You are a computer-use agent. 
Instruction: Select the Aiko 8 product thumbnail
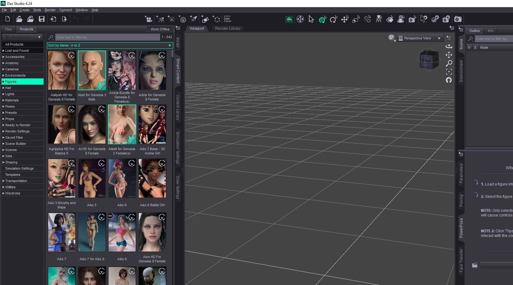122,232
